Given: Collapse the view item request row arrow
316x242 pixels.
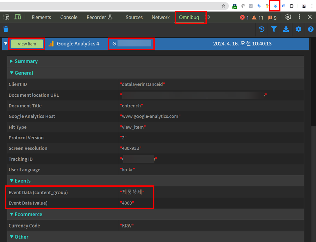Looking at the screenshot, I should click(6, 44).
